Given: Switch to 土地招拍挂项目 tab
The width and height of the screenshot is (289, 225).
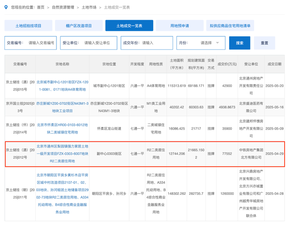Looking at the screenshot, I should 28,26.
